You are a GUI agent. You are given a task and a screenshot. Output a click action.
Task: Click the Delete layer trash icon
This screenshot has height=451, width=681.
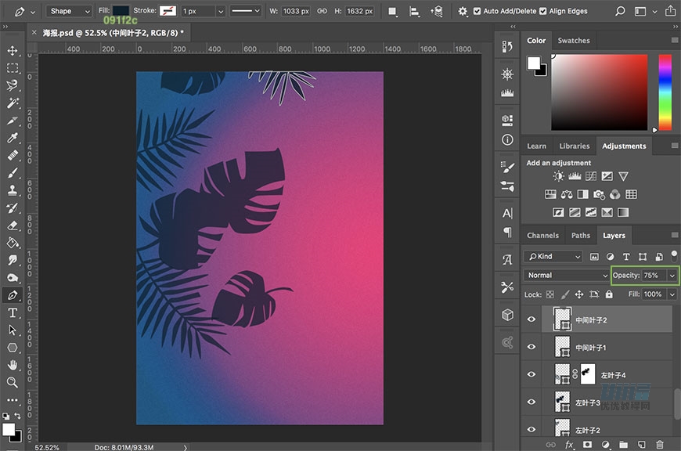pos(659,444)
